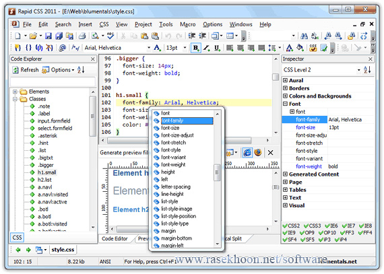Image resolution: width=384 pixels, height=274 pixels.
Task: Click the CSS tab at bottom of Code Explorer
Action: [17, 238]
